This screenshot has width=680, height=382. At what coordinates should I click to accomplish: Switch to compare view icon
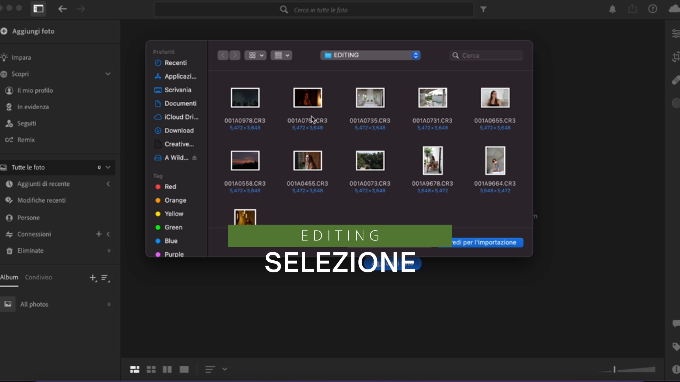tap(167, 369)
